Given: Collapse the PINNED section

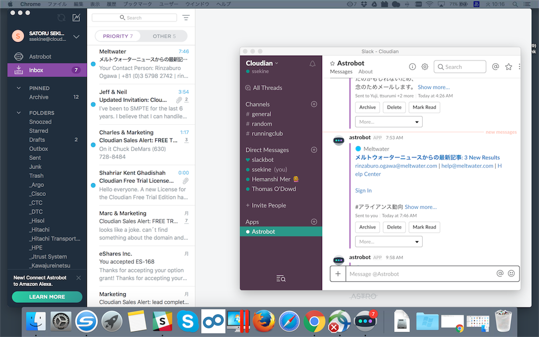Looking at the screenshot, I should pos(18,88).
